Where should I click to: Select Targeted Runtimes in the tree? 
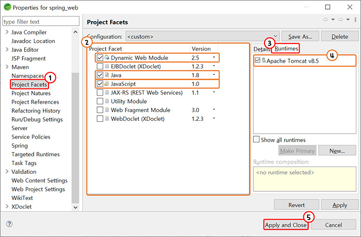pyautogui.click(x=36, y=154)
